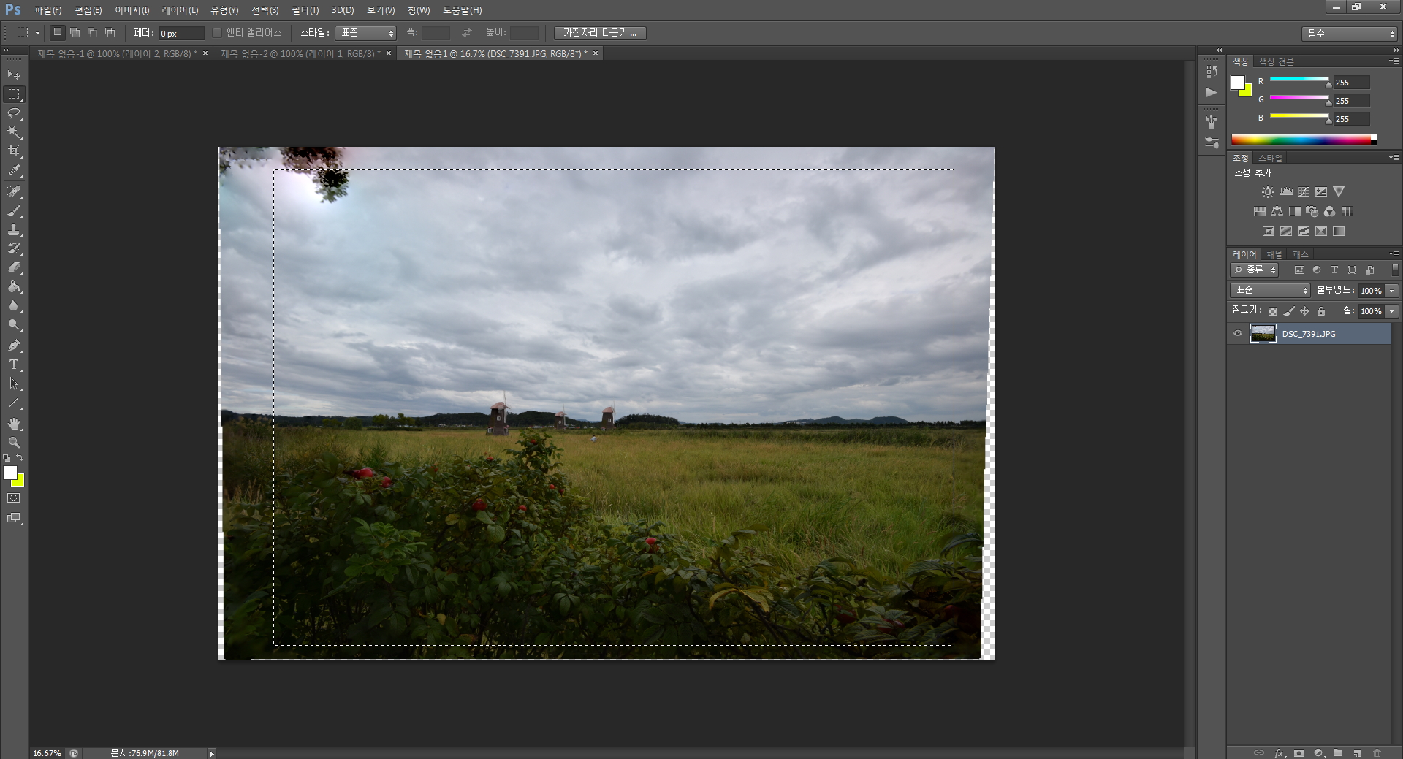Select the Zoom tool
Image resolution: width=1403 pixels, height=759 pixels.
pyautogui.click(x=14, y=443)
